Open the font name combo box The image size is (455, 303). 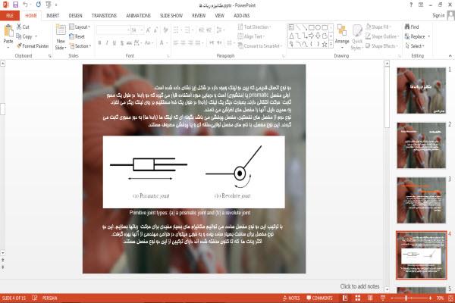pos(114,30)
